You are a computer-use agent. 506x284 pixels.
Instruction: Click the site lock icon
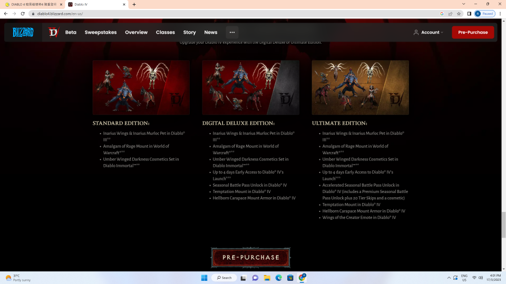(33, 14)
